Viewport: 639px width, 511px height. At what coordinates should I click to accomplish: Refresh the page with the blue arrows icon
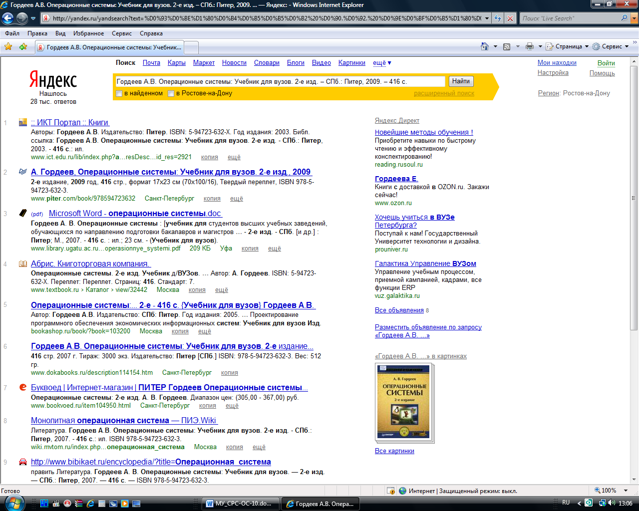[x=498, y=18]
